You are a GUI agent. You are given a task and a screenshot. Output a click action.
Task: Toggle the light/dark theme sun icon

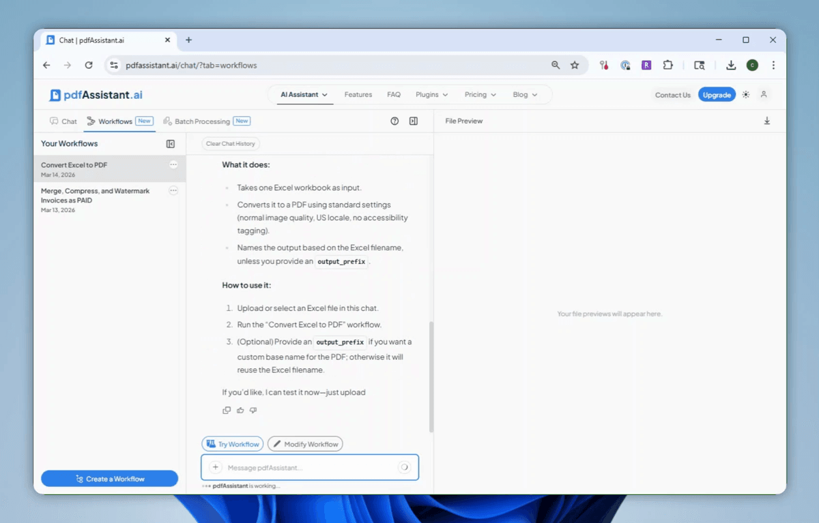tap(746, 95)
